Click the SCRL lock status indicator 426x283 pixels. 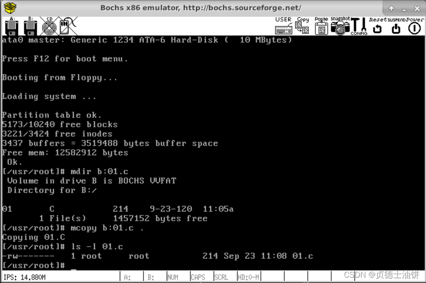tap(221, 277)
